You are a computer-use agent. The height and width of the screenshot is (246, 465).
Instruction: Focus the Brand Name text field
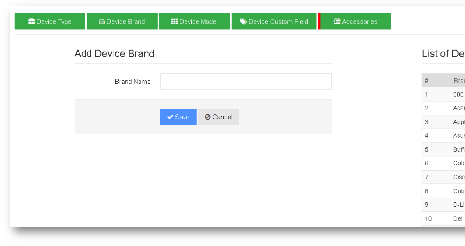(x=246, y=81)
